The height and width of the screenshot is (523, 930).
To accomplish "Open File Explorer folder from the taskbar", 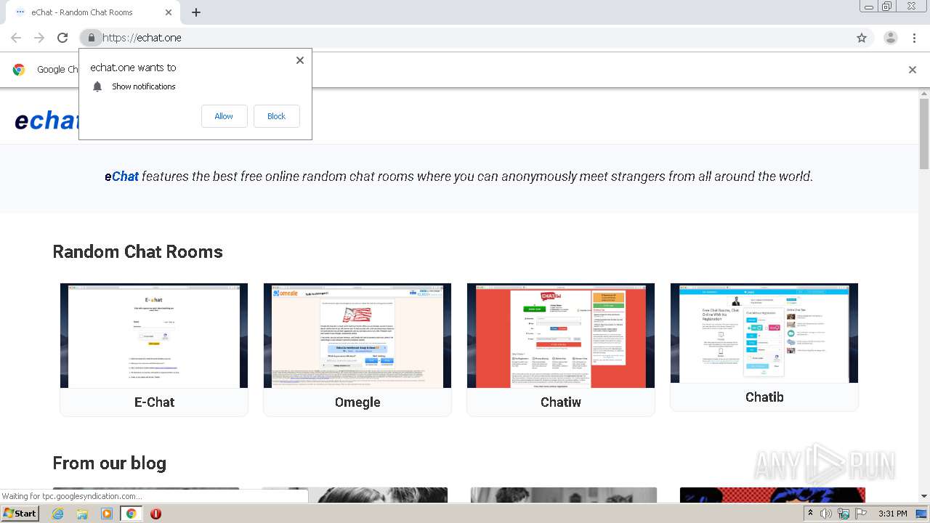I will click(82, 514).
